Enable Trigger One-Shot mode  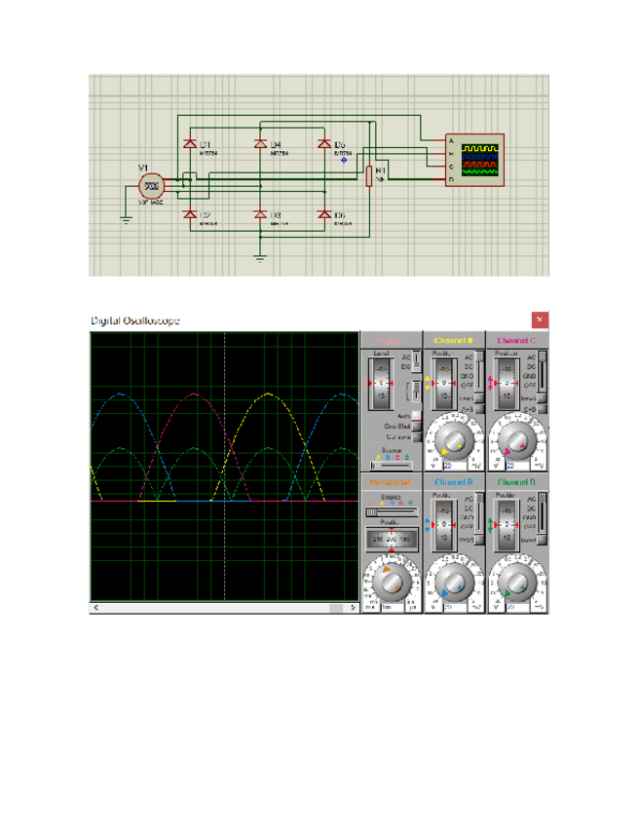pos(416,427)
